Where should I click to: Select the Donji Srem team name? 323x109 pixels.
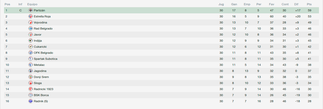pos(41,77)
